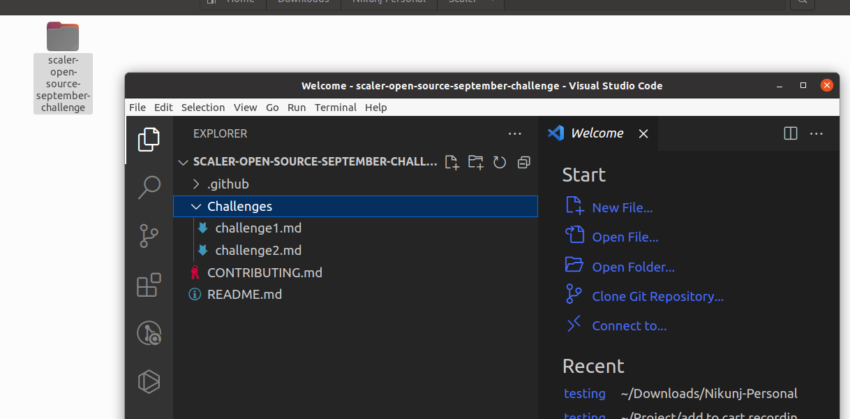Screen dimensions: 850x419
Task: Open the Search view in the activity bar
Action: (149, 187)
